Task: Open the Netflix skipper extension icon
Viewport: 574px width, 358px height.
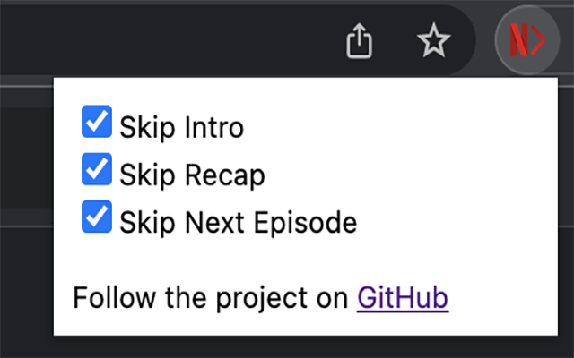Action: pos(527,39)
